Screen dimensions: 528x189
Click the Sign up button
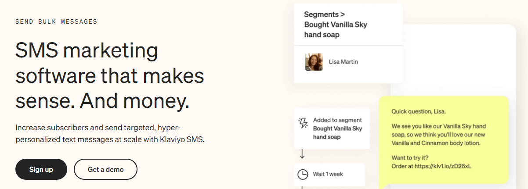coord(41,169)
